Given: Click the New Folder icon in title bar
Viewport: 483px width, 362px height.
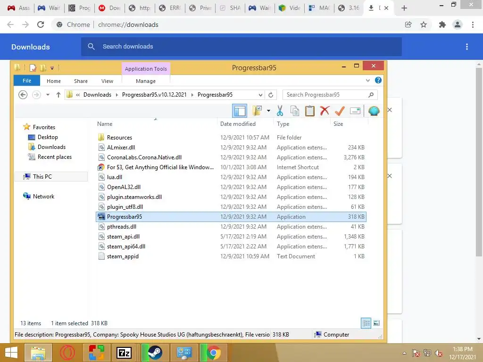Looking at the screenshot, I should click(x=43, y=68).
